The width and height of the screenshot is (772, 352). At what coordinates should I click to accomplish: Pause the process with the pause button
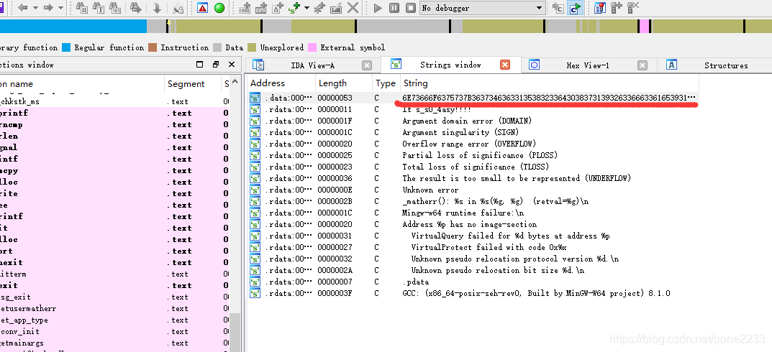394,8
